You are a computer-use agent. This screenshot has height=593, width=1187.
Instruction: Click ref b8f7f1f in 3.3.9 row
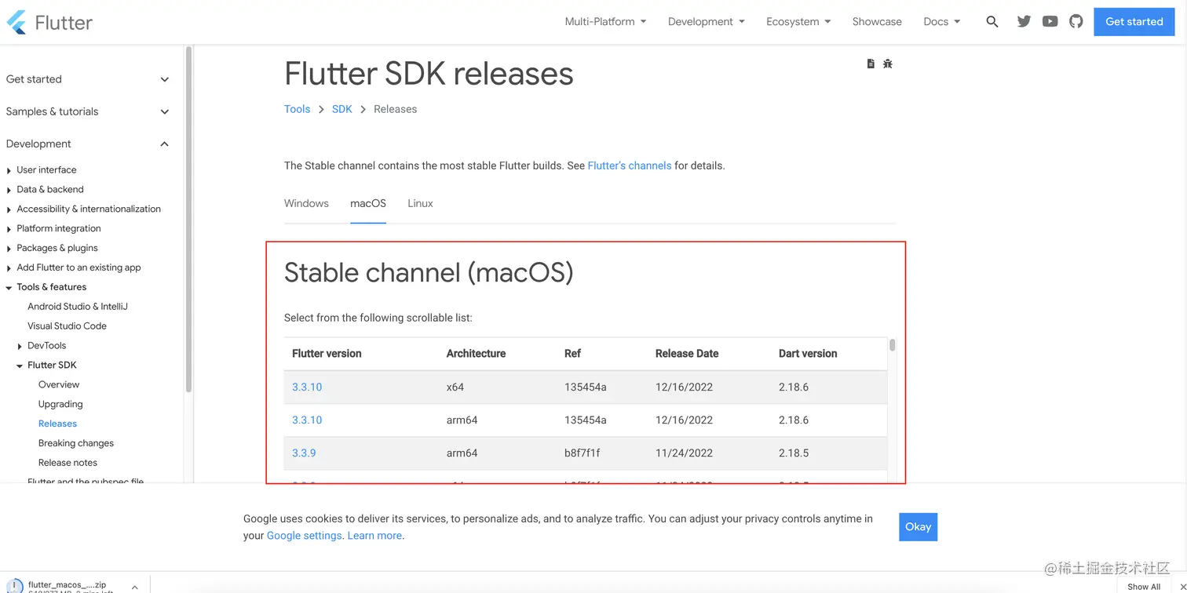tap(583, 453)
